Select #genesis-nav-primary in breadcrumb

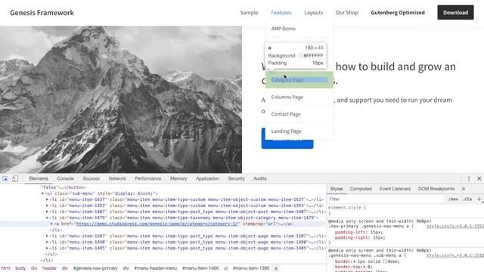pos(95,268)
